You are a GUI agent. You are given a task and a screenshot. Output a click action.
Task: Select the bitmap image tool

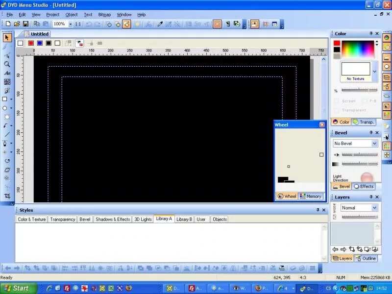(7, 82)
